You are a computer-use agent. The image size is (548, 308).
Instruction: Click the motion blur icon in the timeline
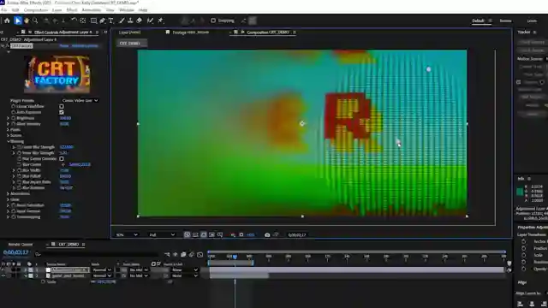click(192, 255)
